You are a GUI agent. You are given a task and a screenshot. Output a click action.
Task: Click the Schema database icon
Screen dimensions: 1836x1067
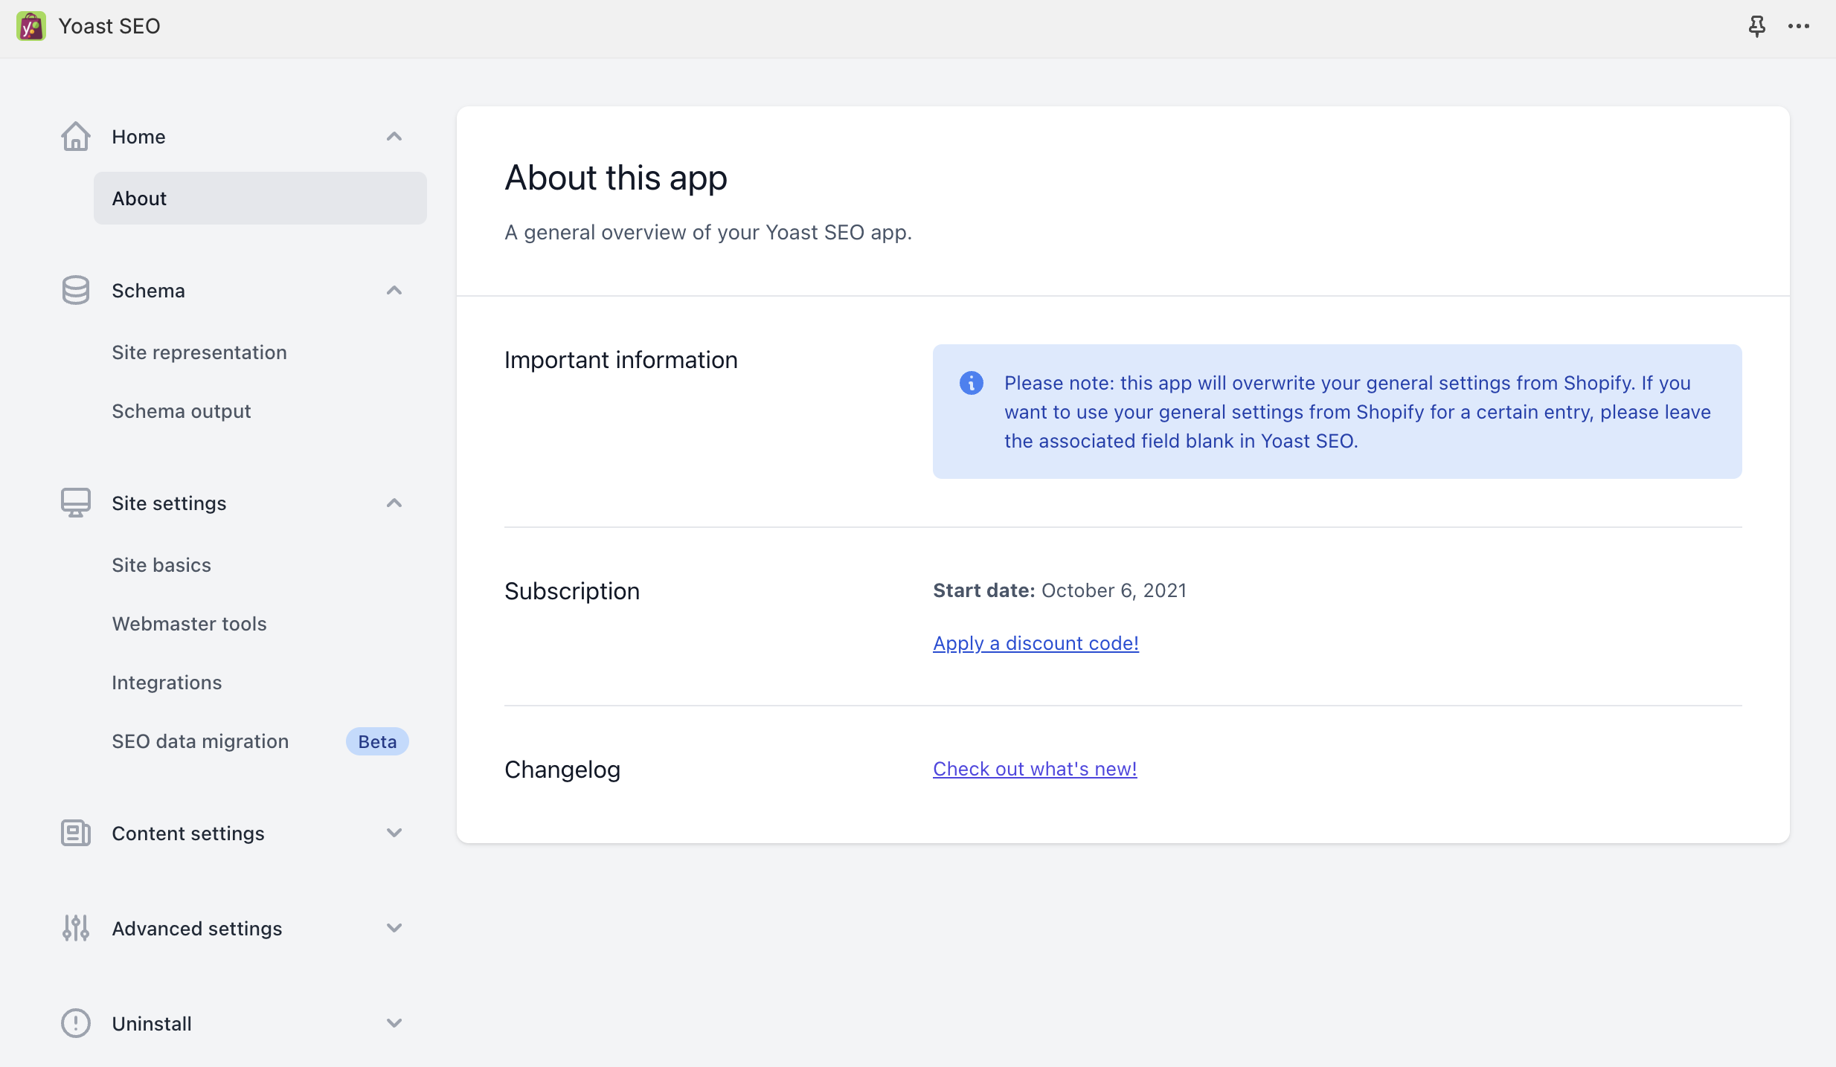coord(76,291)
